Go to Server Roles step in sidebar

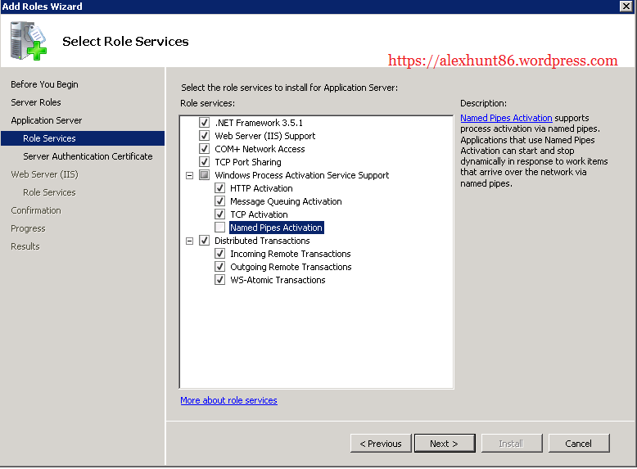36,102
